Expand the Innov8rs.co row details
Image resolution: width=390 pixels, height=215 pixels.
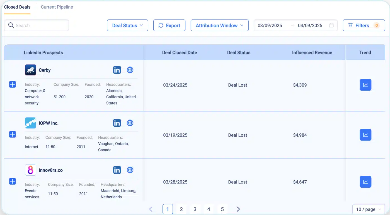(x=13, y=181)
